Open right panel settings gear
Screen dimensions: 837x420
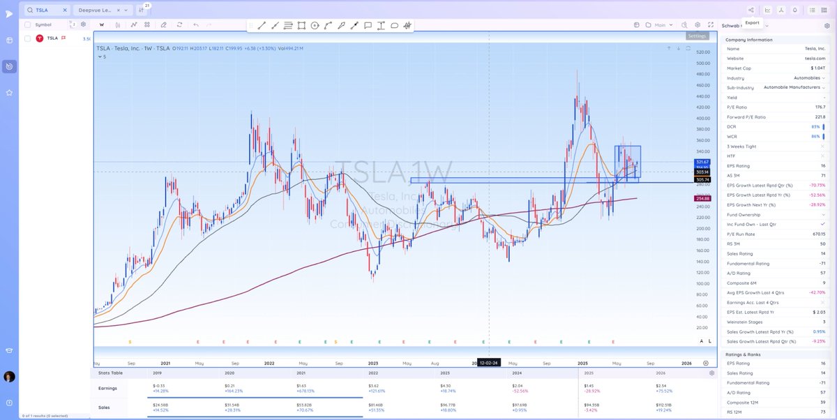click(x=826, y=25)
